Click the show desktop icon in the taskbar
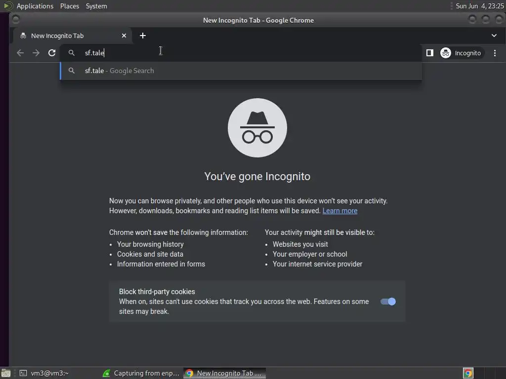Viewport: 506px width, 379px height. point(6,373)
